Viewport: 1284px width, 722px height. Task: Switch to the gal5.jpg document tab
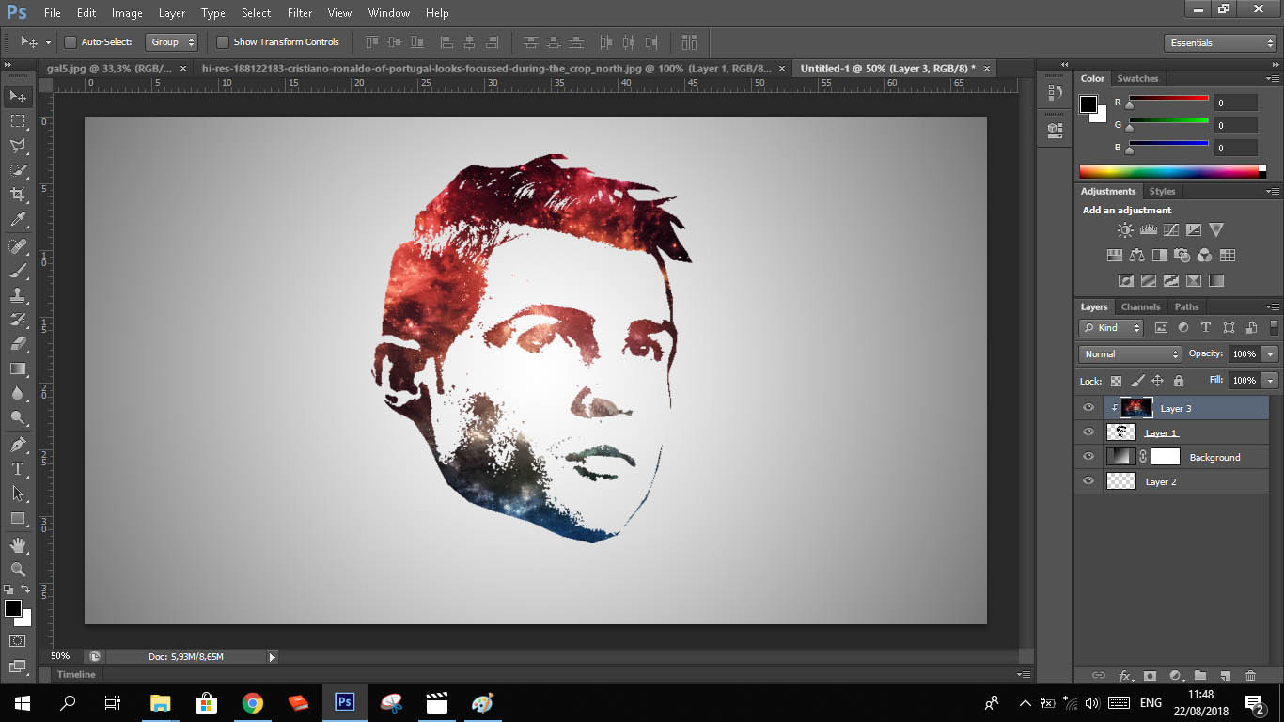(x=108, y=69)
